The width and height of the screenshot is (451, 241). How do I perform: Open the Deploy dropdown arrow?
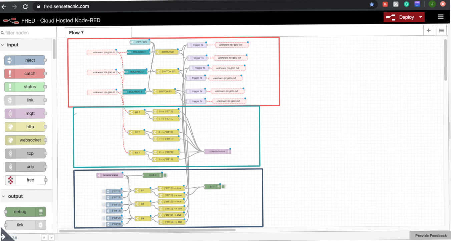coord(420,17)
